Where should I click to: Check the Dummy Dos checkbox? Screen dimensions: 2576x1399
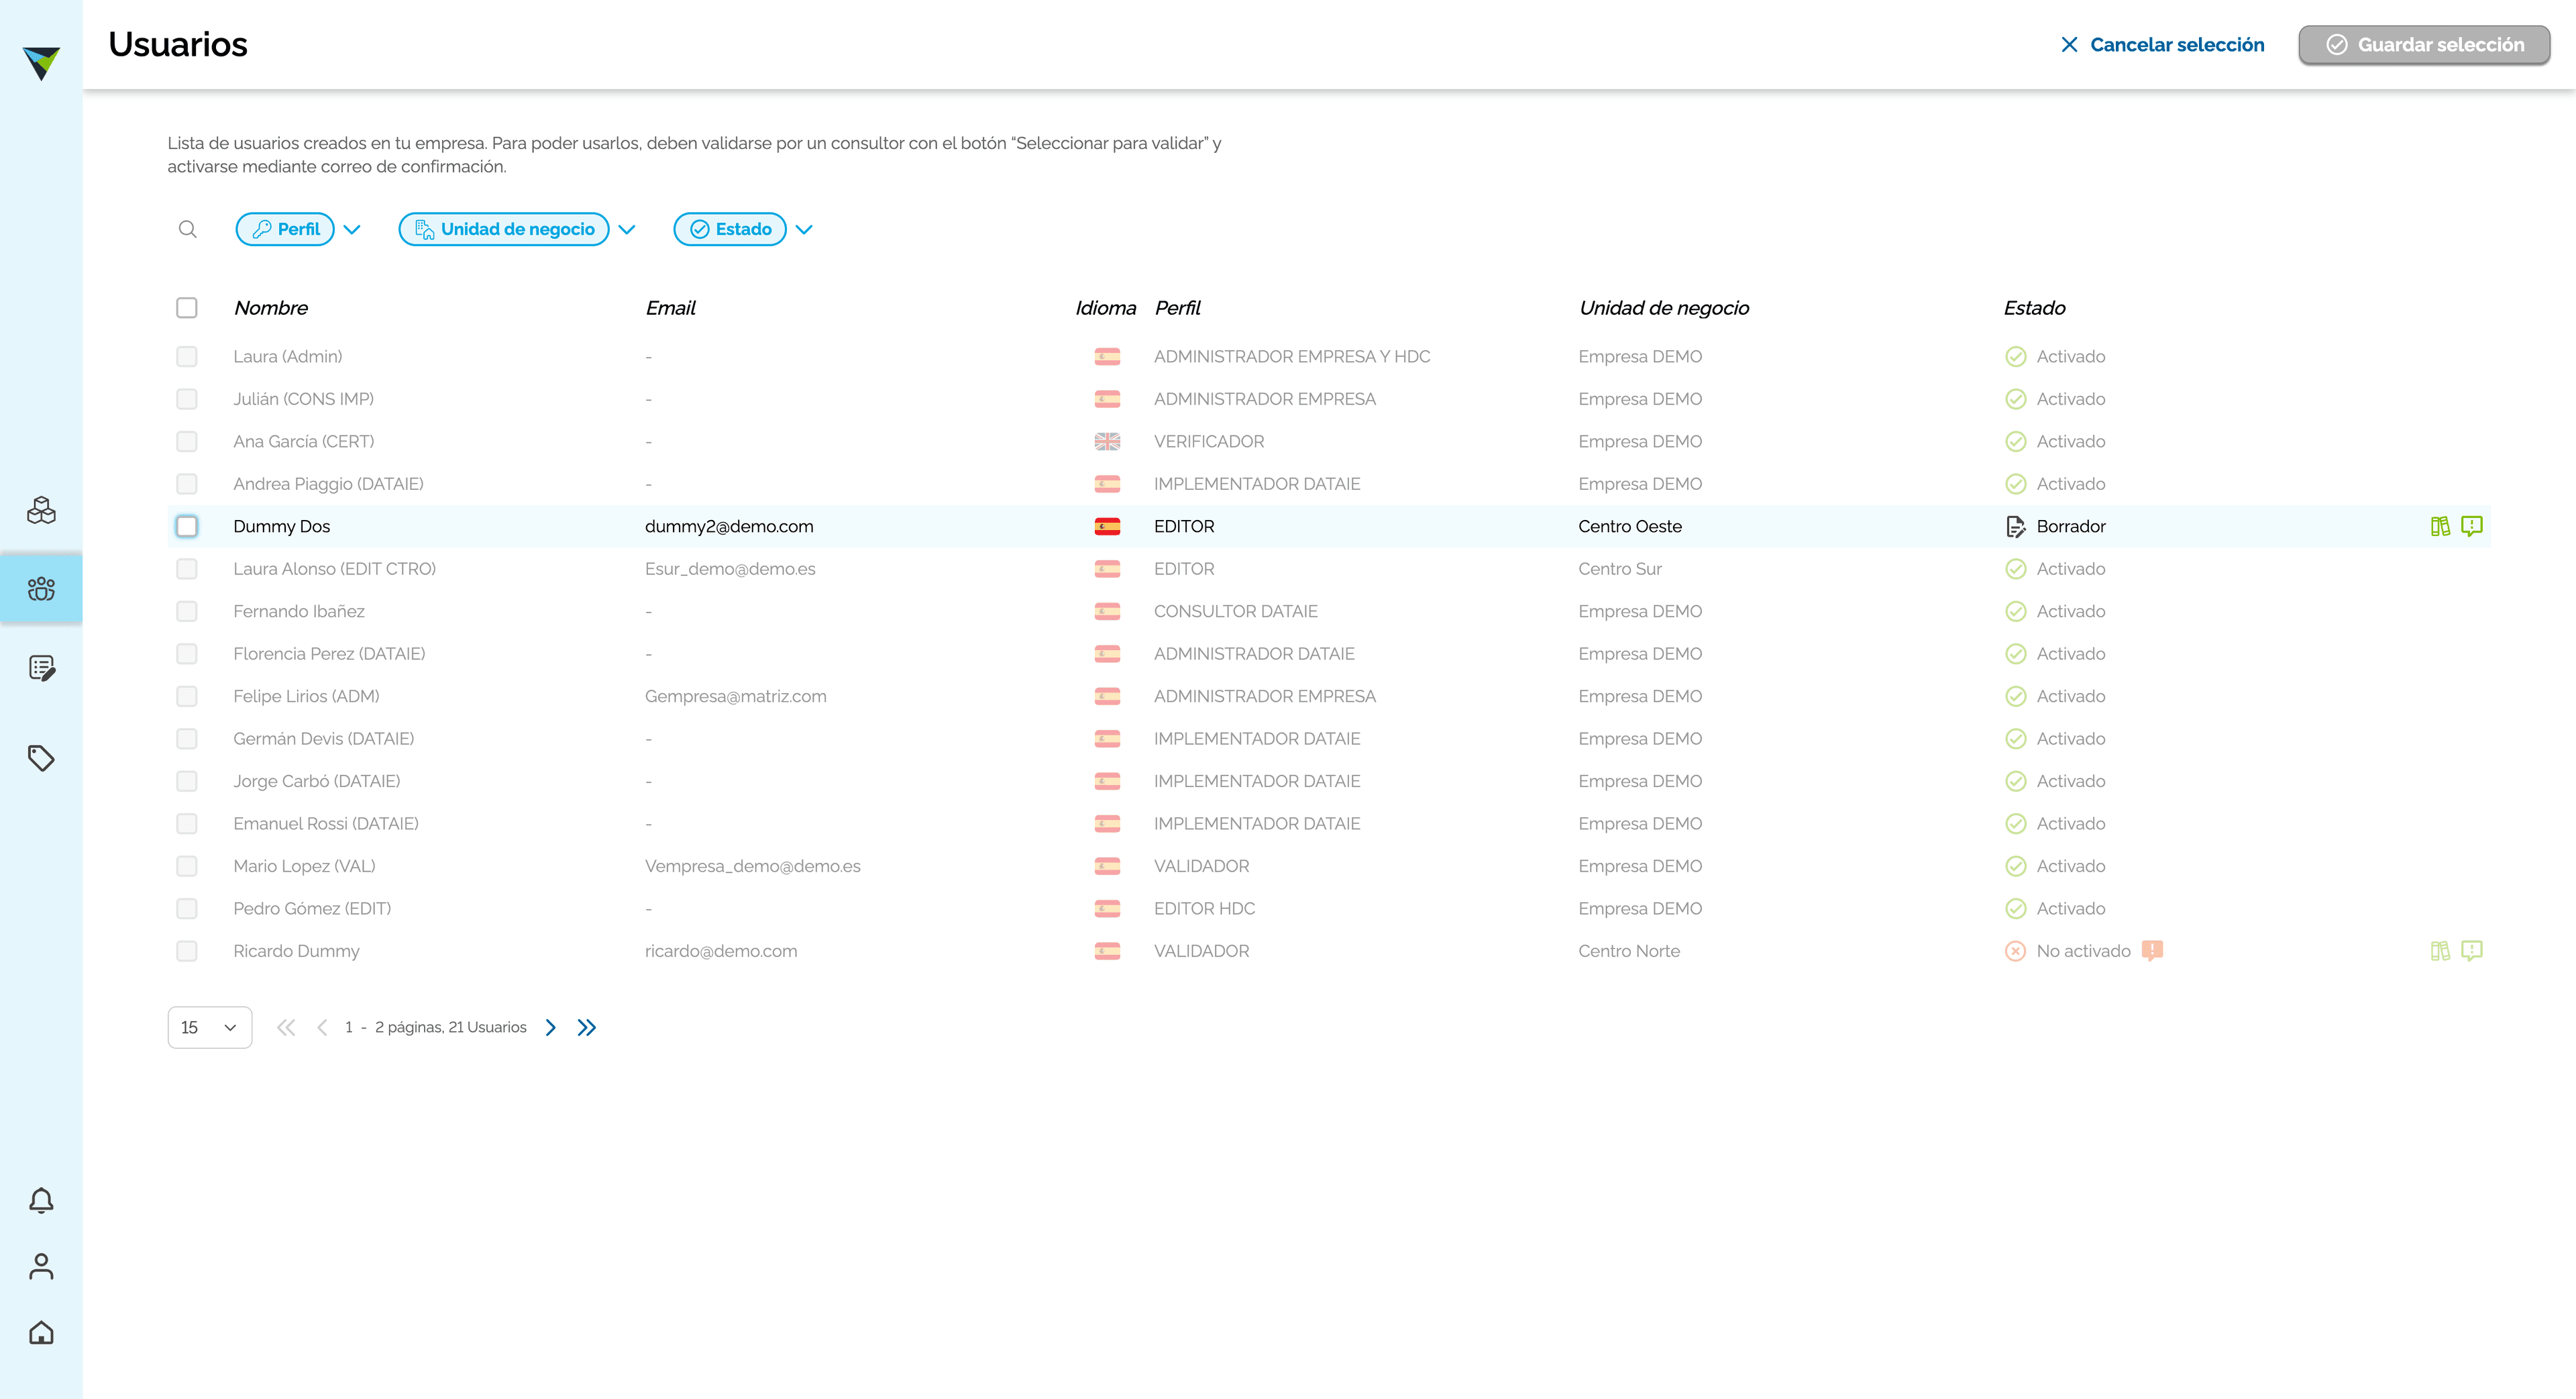[187, 527]
